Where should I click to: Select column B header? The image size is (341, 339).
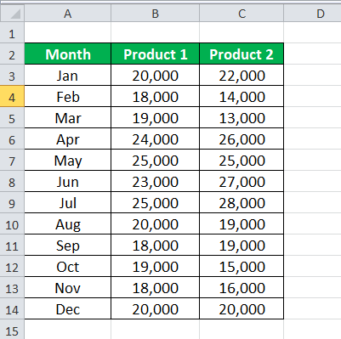tap(155, 13)
